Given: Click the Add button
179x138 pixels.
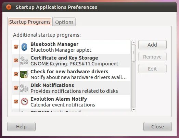Looking at the screenshot, I should [x=152, y=45].
